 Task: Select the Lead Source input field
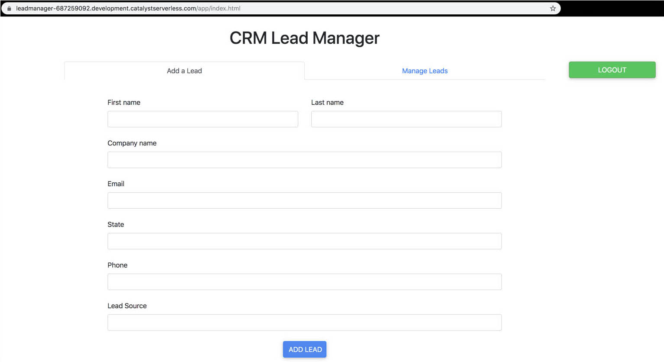pyautogui.click(x=304, y=323)
